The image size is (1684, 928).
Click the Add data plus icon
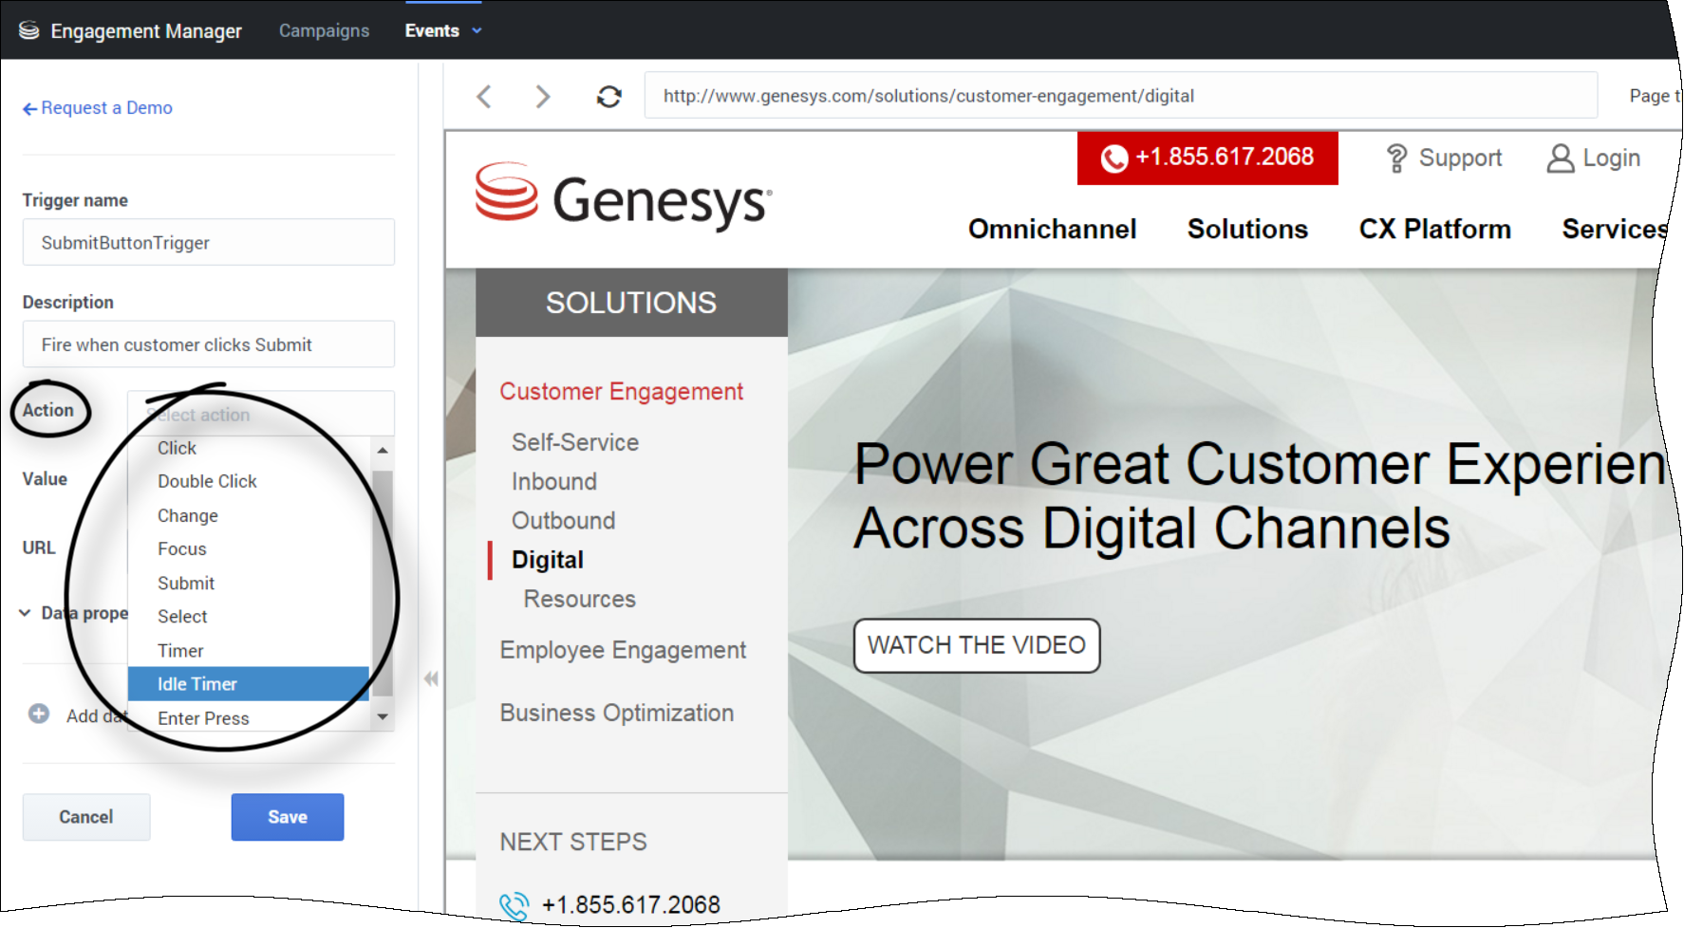[x=39, y=715]
